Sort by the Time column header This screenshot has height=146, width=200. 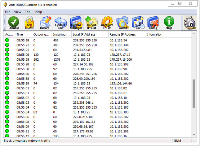24,34
